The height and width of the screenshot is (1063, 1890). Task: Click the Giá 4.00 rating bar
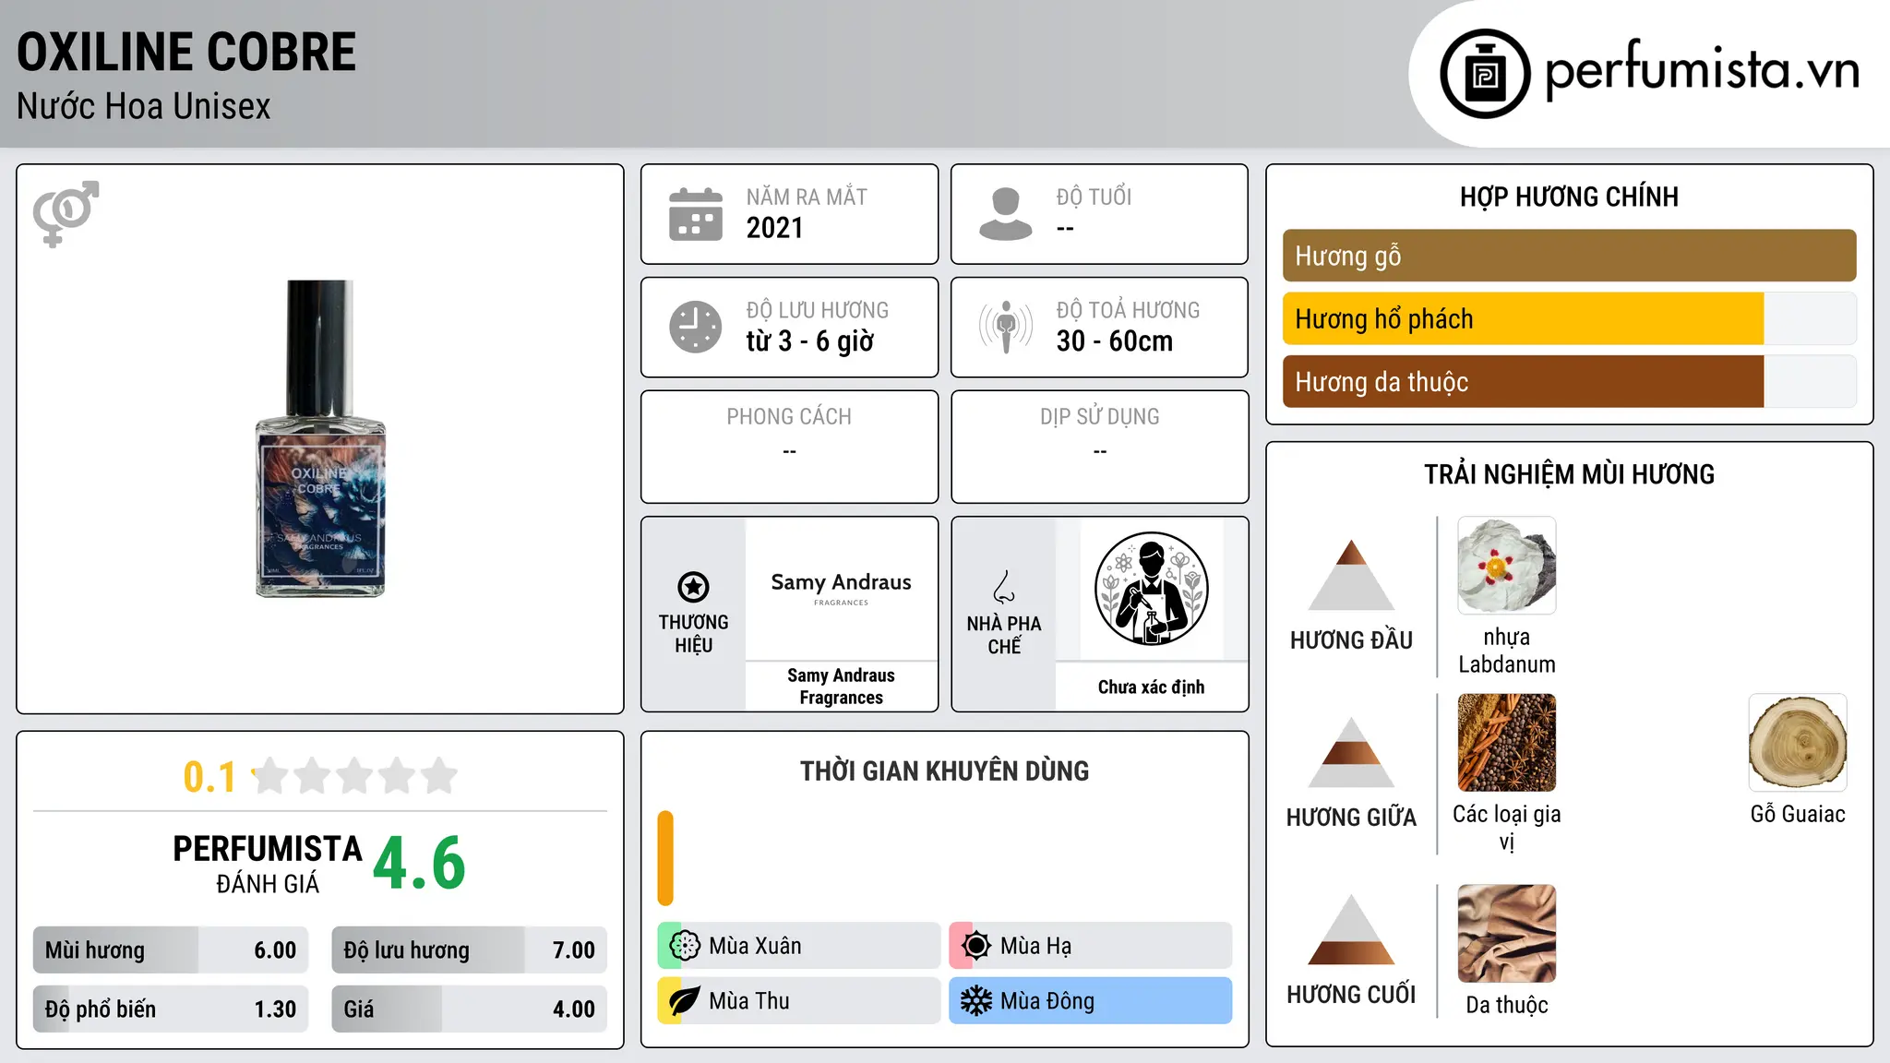tap(469, 1009)
